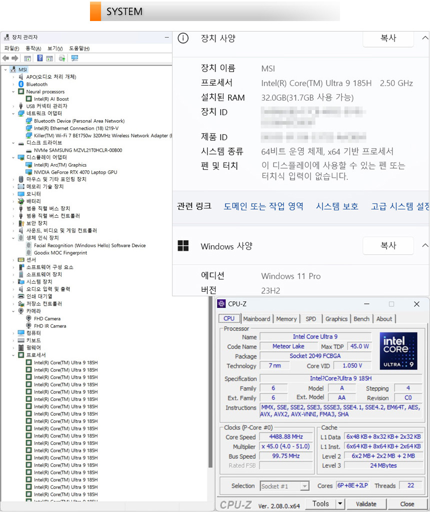Open the 파일(F) menu
430x514 pixels.
pos(12,49)
